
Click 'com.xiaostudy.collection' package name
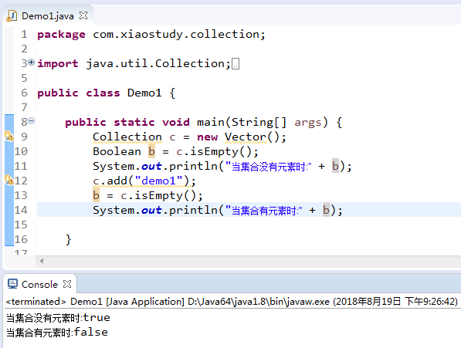click(176, 35)
